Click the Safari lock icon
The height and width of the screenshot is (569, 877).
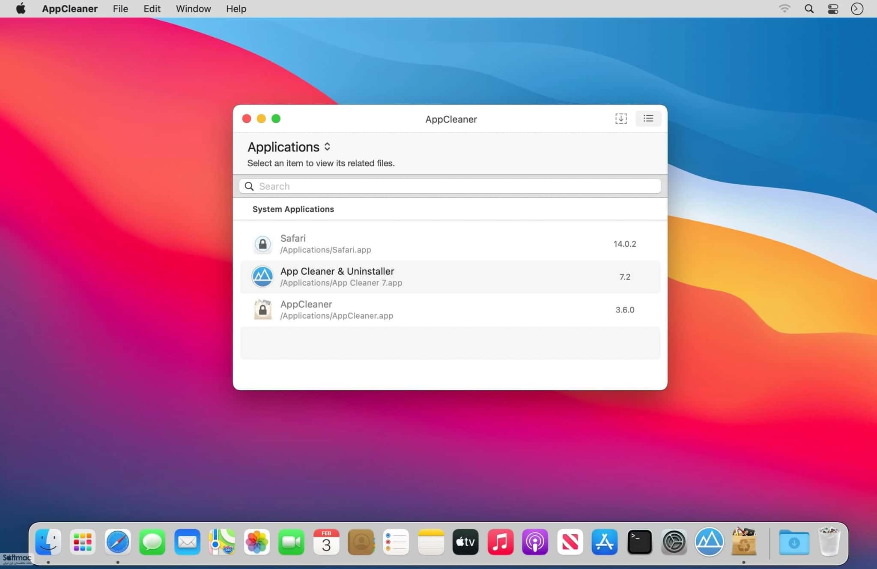point(263,244)
